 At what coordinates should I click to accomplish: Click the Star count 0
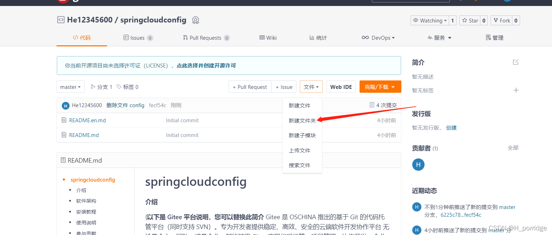click(484, 20)
